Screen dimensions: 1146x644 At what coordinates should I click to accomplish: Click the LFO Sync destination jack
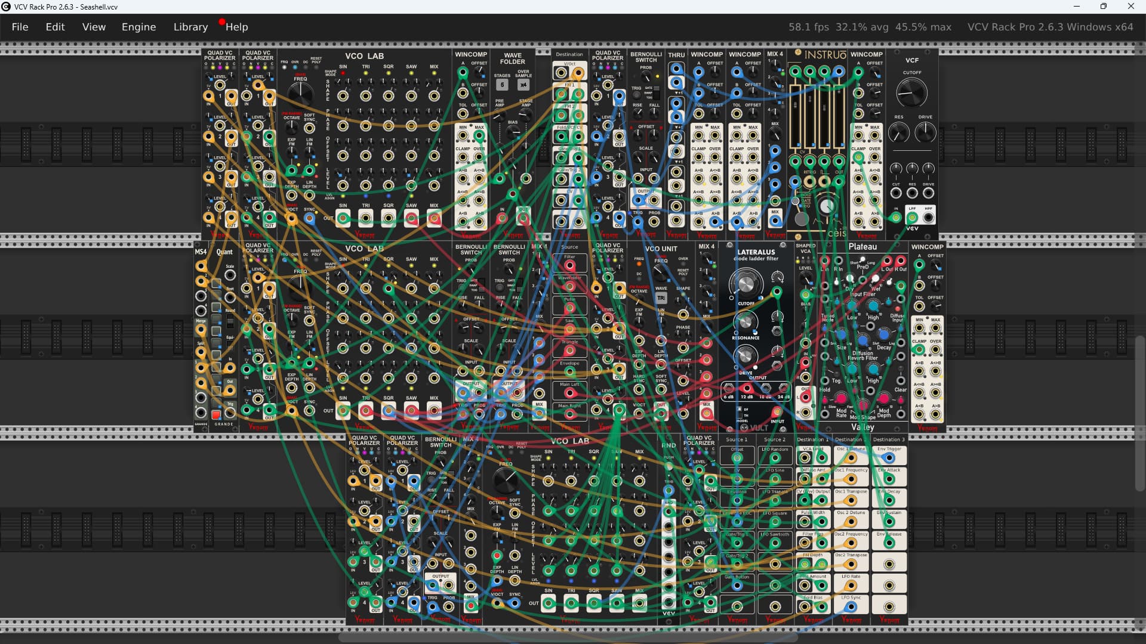pyautogui.click(x=851, y=606)
